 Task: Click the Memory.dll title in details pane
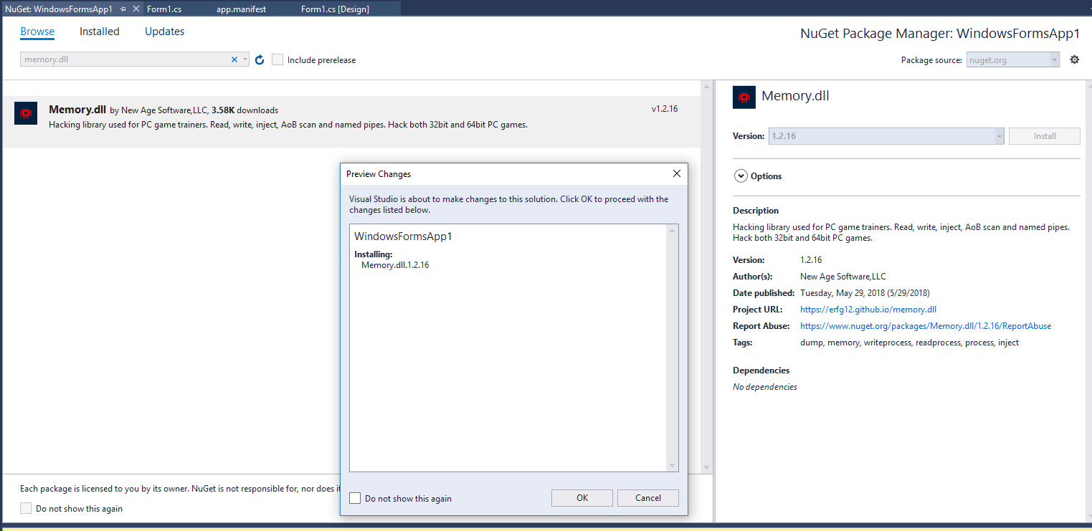795,96
